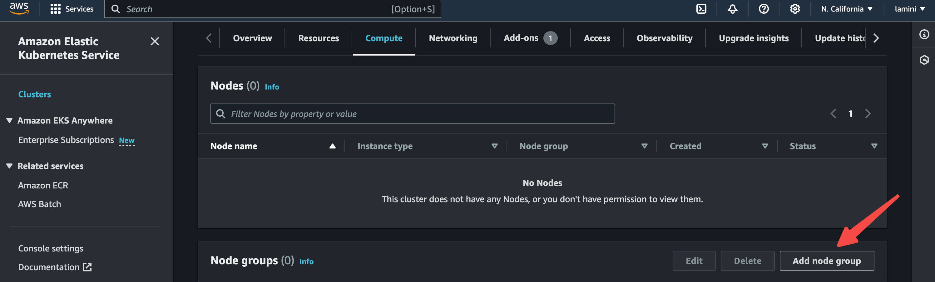Click the magnifier in Nodes filter
The width and height of the screenshot is (935, 282).
pyautogui.click(x=220, y=114)
